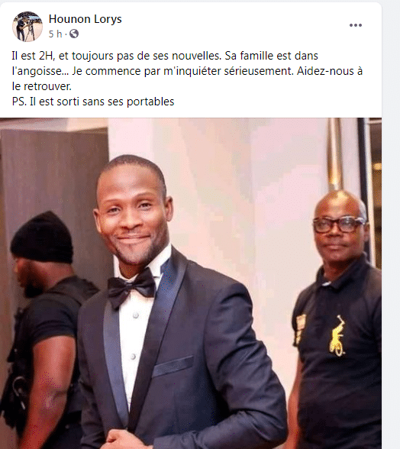Image resolution: width=400 pixels, height=449 pixels.
Task: Open the posted photo of smiling man in tuxedo
Action: (191, 283)
